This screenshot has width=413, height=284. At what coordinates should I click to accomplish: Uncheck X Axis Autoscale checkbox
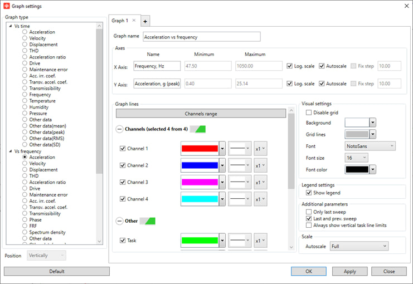point(322,66)
